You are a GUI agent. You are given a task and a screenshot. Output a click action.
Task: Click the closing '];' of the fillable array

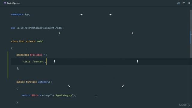(x=18, y=68)
